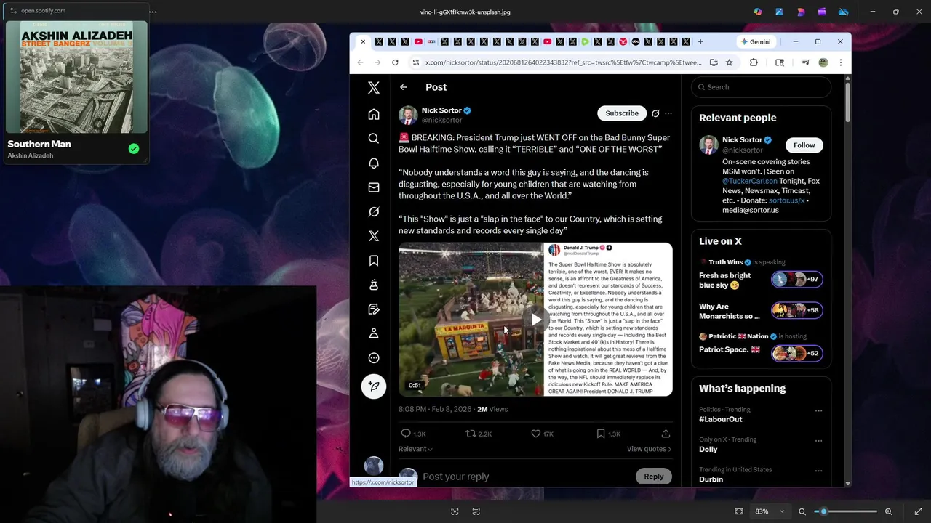Click Photos zoom in magnifier
931x523 pixels.
click(x=888, y=511)
